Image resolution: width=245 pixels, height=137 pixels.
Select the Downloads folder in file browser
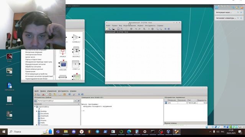[44, 116]
